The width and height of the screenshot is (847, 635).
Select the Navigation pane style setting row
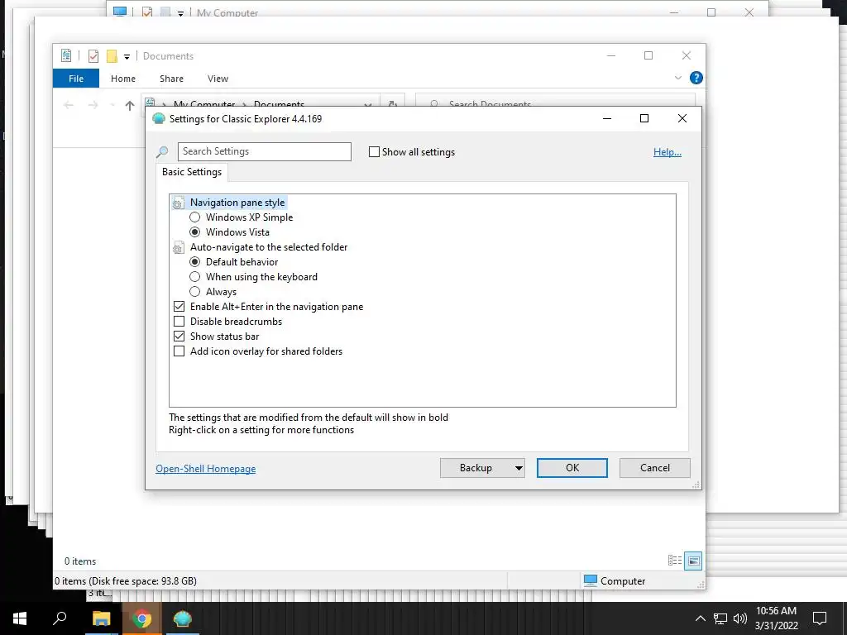(x=237, y=203)
